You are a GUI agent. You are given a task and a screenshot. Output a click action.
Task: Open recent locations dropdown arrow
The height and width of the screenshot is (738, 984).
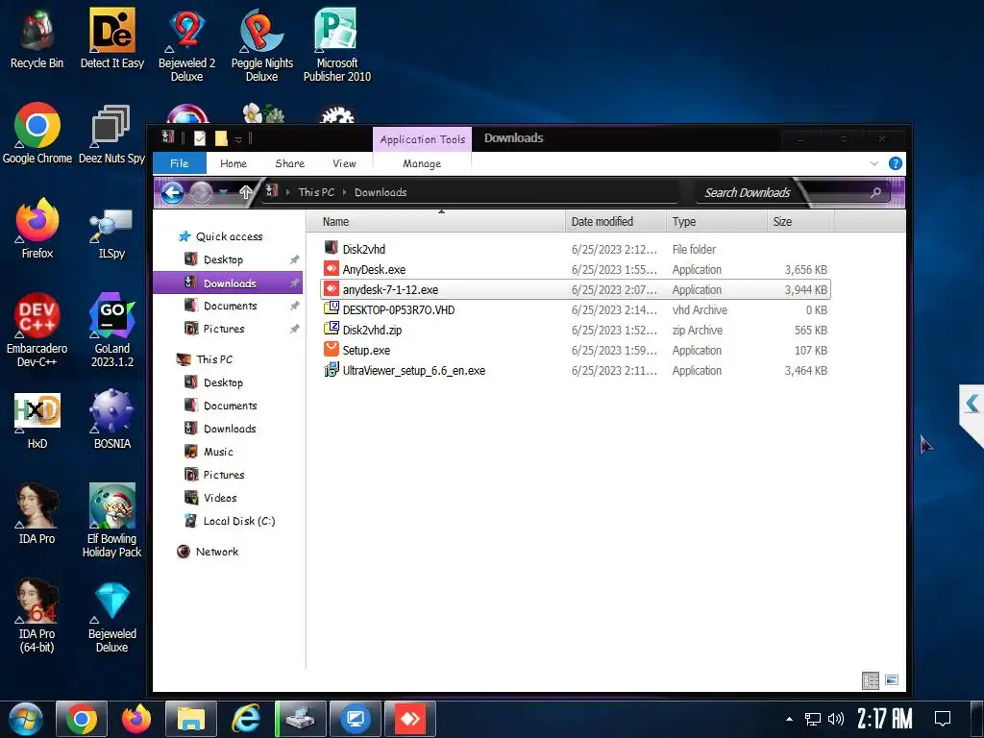(224, 192)
